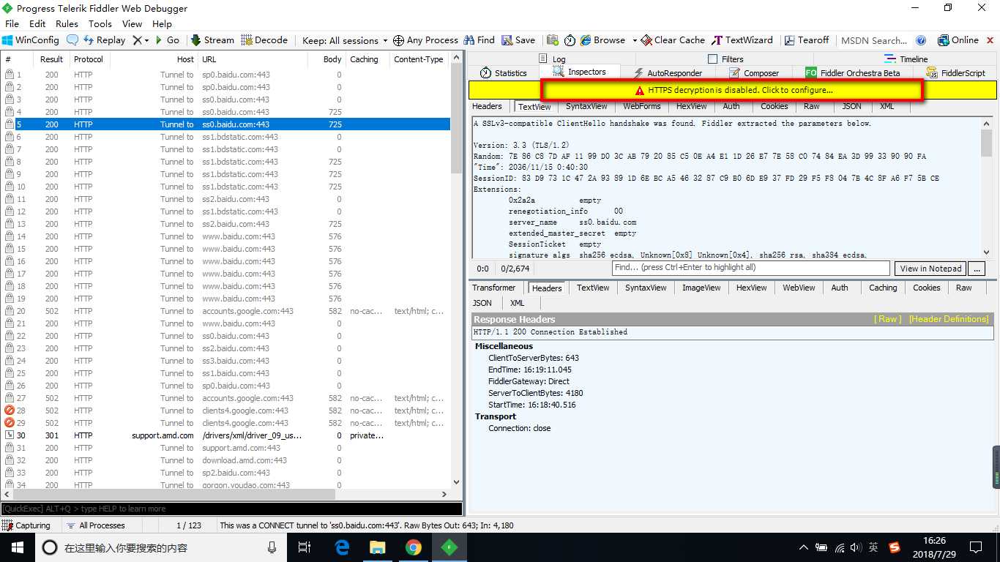Select the response ImageView tab
The image size is (1000, 562).
[701, 288]
